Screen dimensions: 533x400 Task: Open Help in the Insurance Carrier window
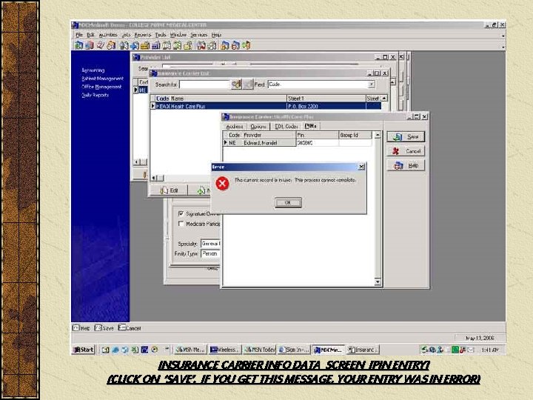[x=406, y=166]
